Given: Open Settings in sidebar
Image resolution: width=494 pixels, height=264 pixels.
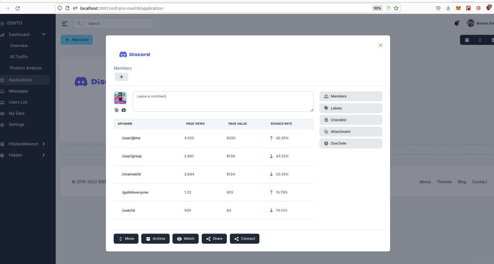Looking at the screenshot, I should point(17,124).
